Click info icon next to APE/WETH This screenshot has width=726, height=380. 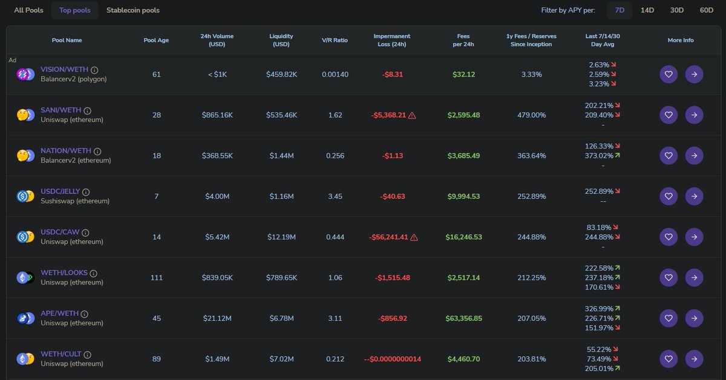[x=84, y=314]
